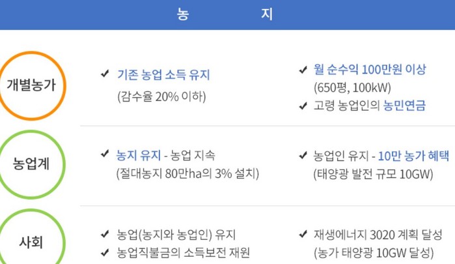Click the (감수율 20% 이하) note
The height and width of the screenshot is (264, 455).
[x=161, y=96]
